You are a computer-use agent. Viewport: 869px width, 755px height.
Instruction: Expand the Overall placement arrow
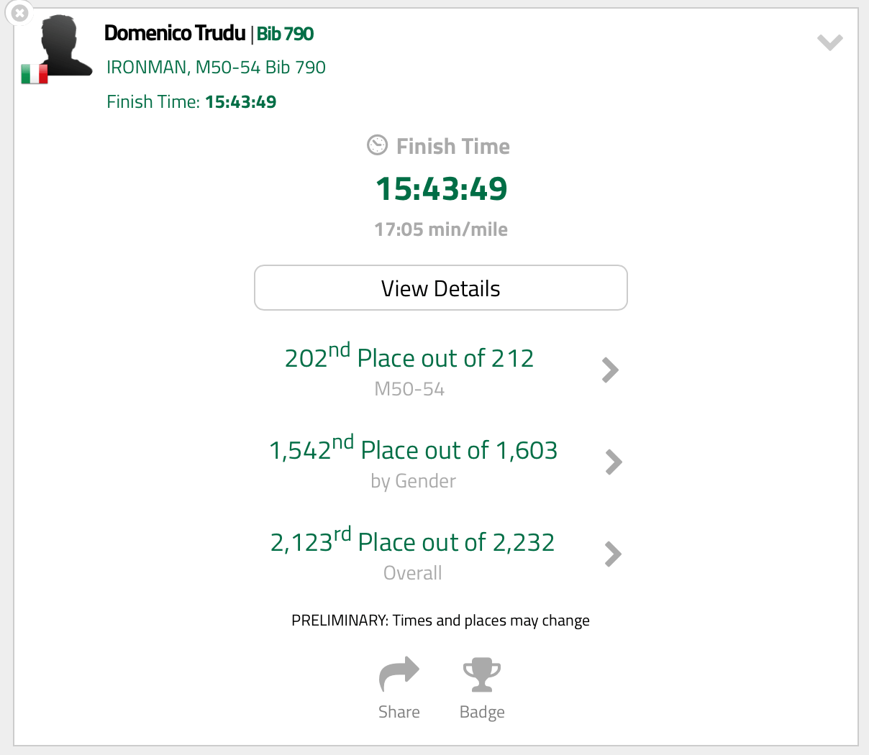[613, 554]
